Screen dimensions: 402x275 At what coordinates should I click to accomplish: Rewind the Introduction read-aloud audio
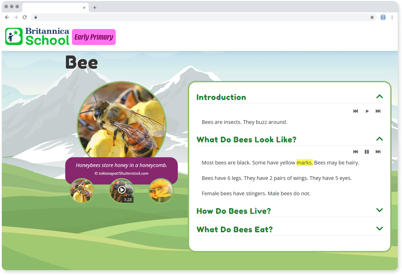355,111
